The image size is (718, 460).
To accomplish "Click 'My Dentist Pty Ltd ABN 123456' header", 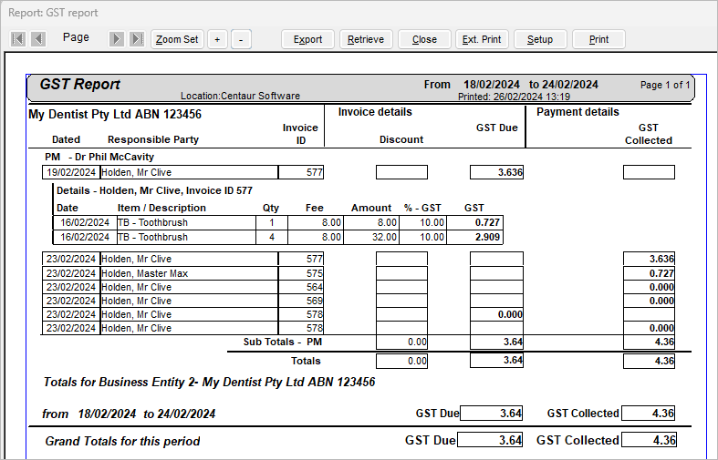I will click(115, 114).
